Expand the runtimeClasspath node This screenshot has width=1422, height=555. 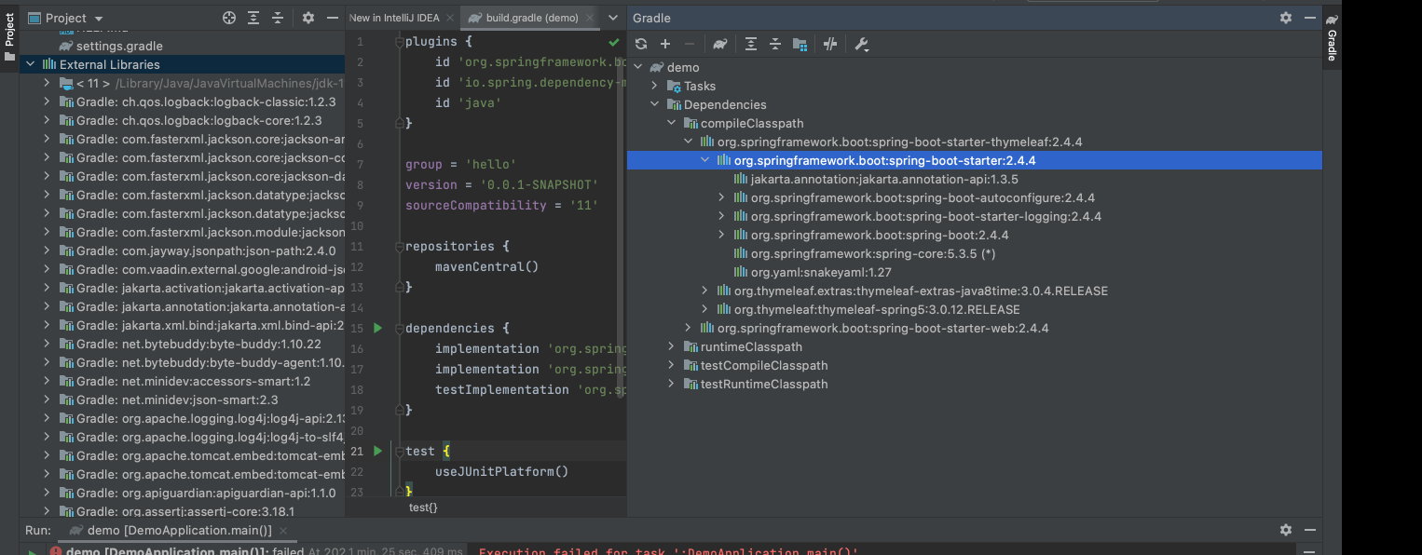pos(671,346)
